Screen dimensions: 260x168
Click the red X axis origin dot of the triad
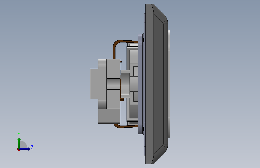19,149
